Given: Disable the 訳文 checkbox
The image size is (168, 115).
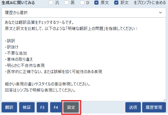Looking at the screenshot, I should [x=116, y=3].
